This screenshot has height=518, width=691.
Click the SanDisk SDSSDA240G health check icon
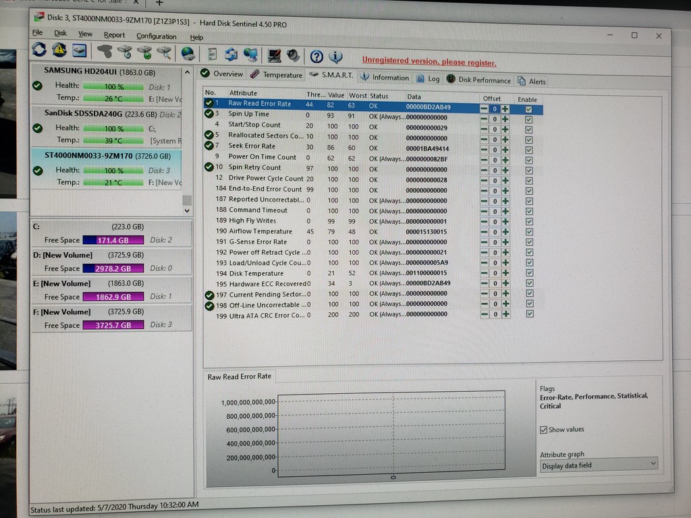point(38,127)
